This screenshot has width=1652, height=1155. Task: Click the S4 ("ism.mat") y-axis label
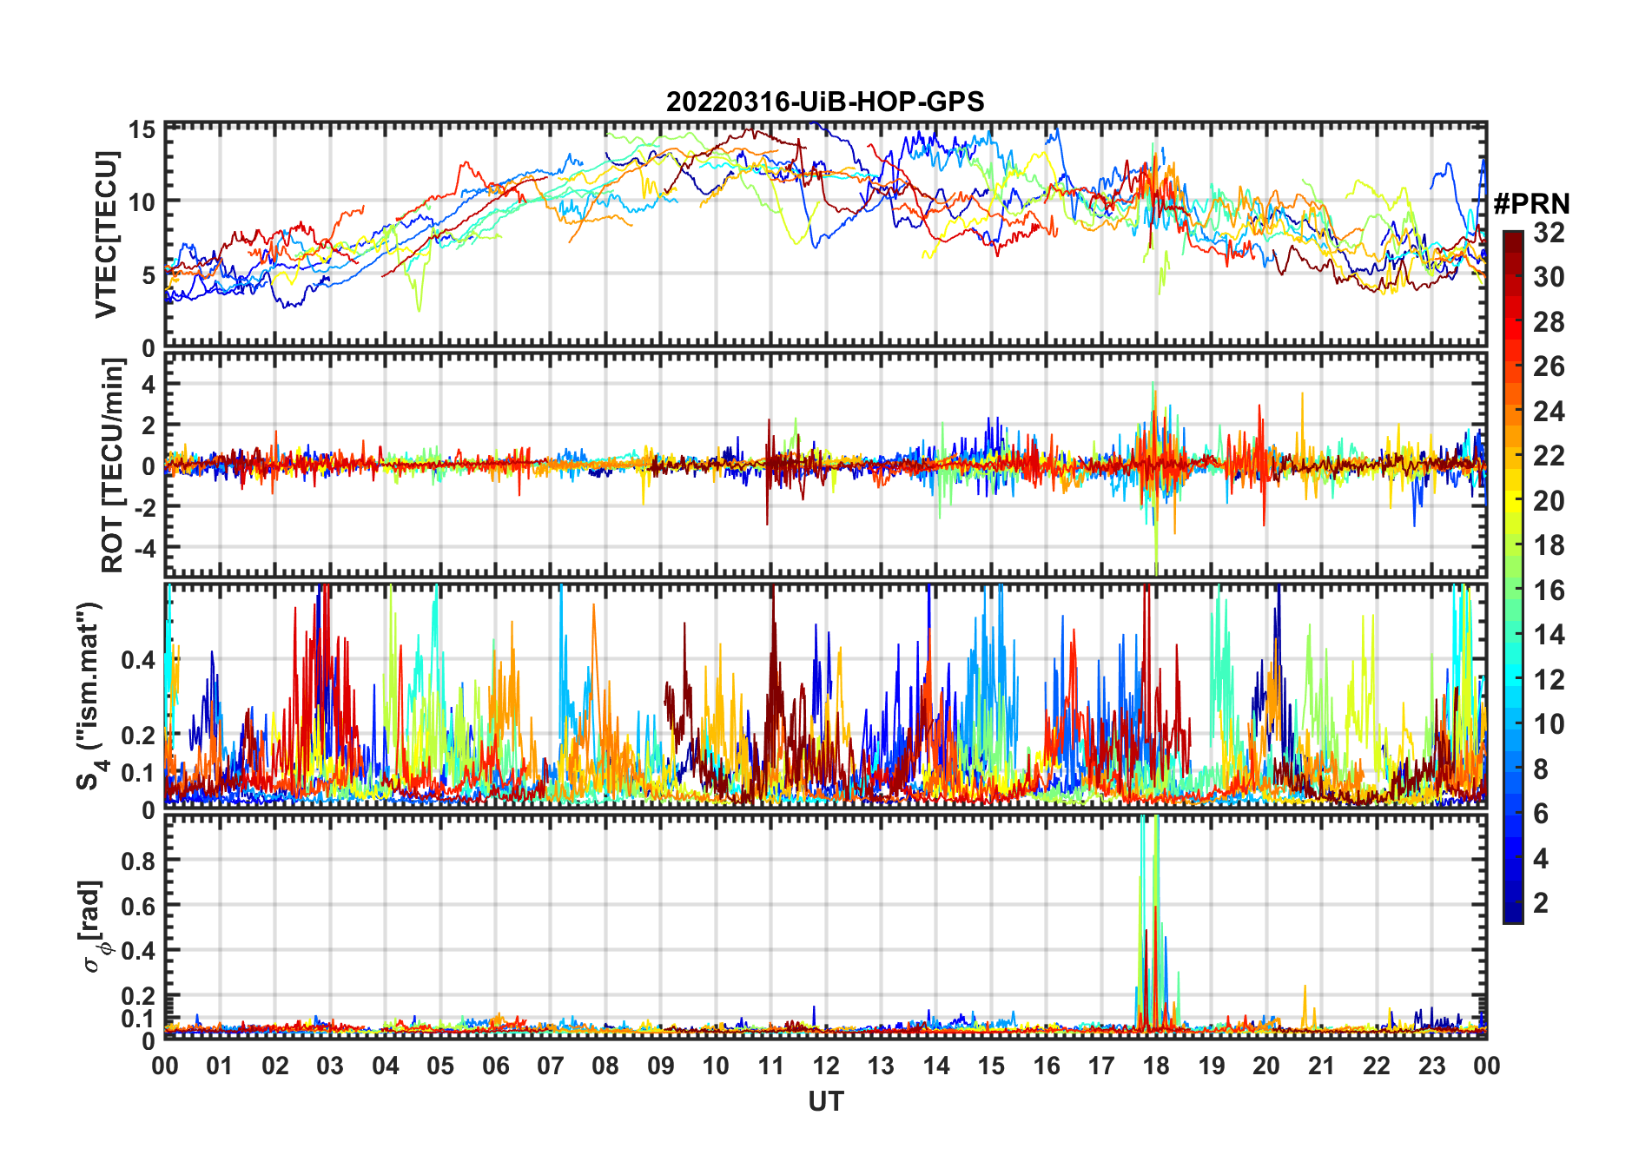point(90,696)
